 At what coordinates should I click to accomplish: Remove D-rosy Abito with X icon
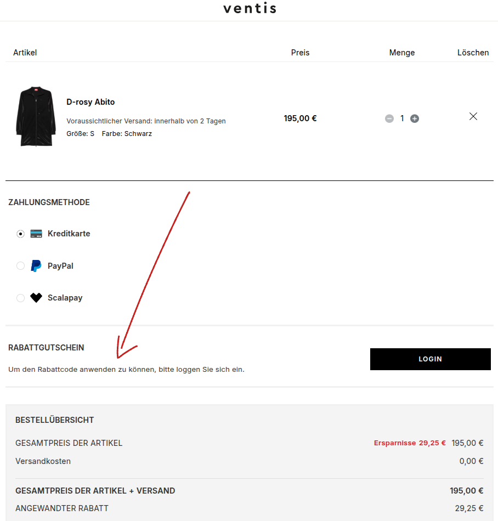[473, 116]
